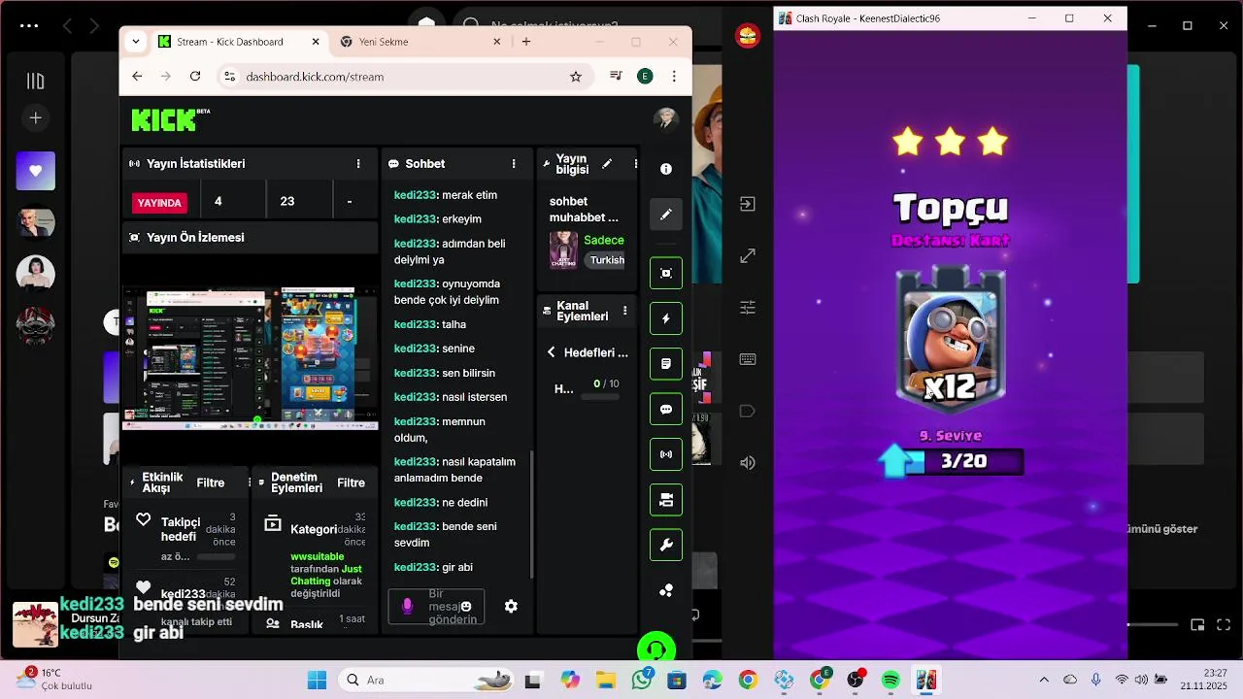Screen dimensions: 1243x699
Task: Open emulator keyboard controls icon
Action: pos(748,359)
